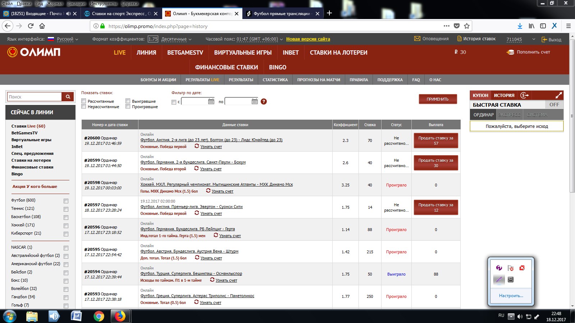
Task: Select the ОРДИНАР bet type tab
Action: 483,115
